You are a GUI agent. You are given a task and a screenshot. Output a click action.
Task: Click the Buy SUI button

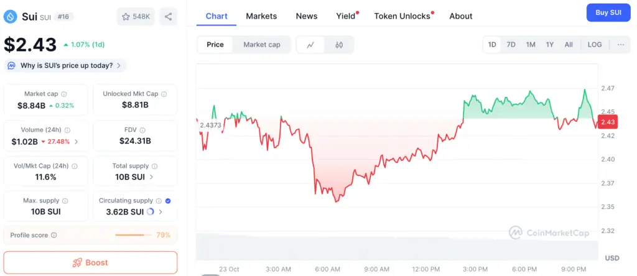click(x=608, y=12)
